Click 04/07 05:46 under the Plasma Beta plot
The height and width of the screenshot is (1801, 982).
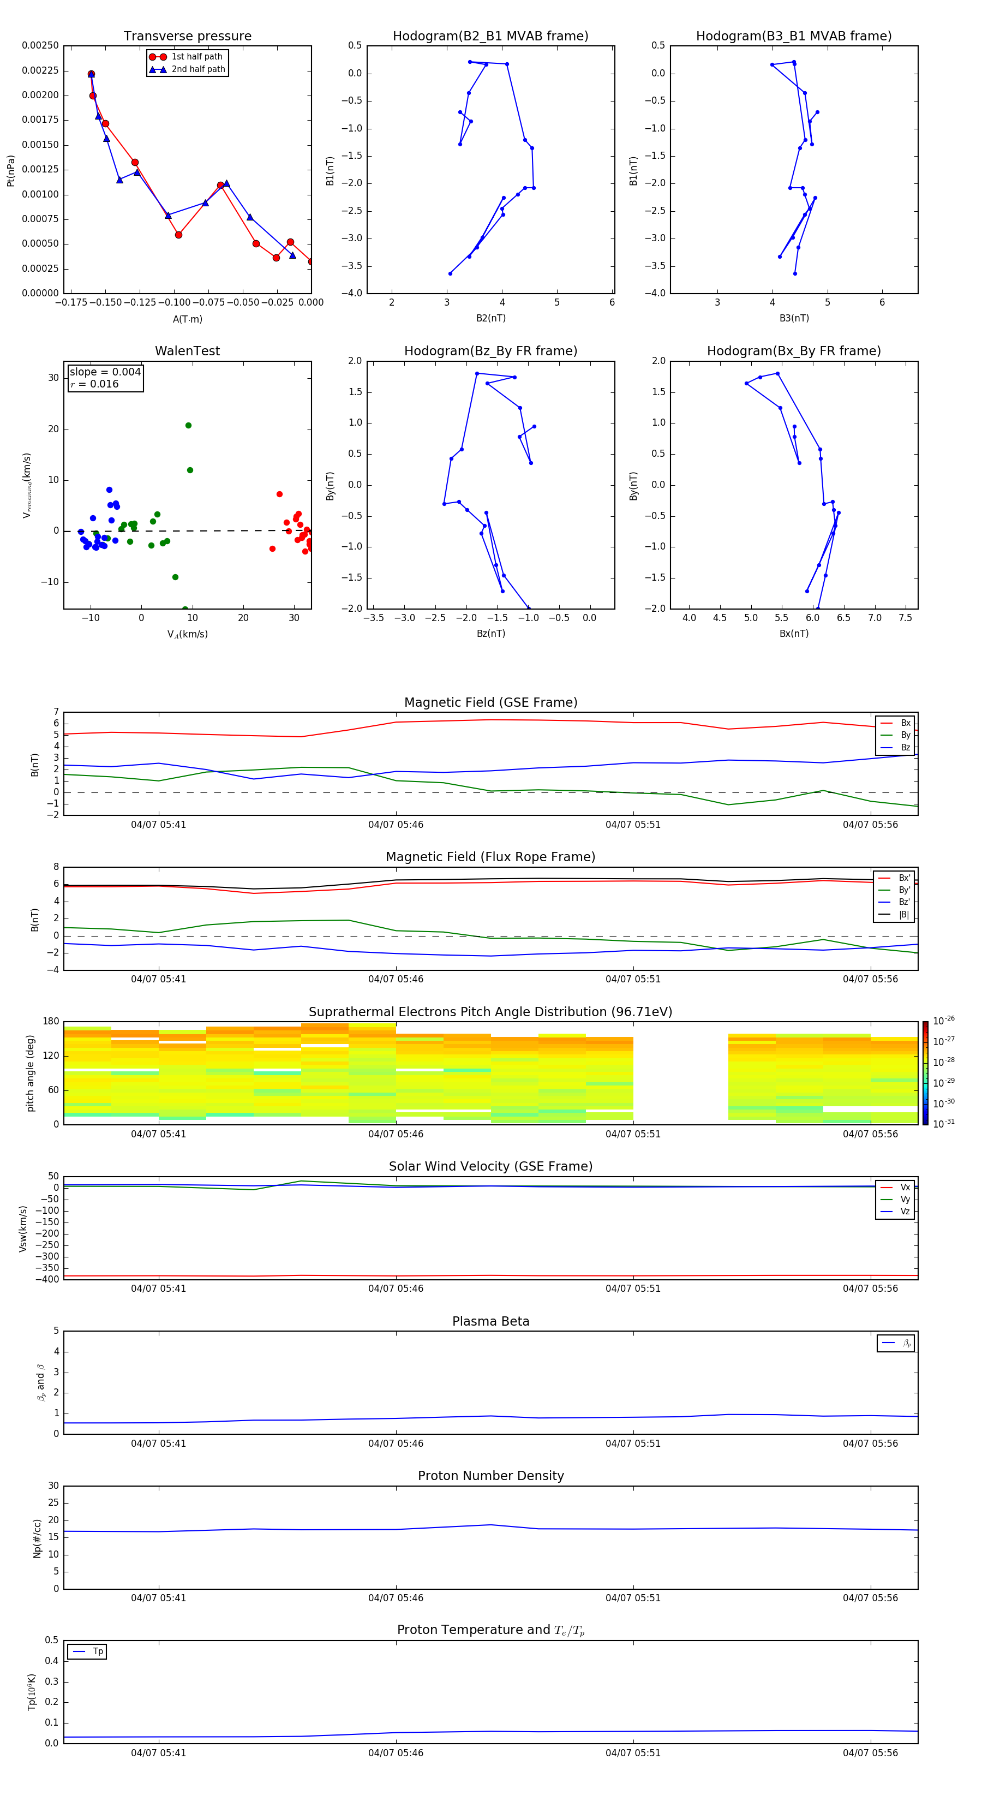[x=396, y=1444]
